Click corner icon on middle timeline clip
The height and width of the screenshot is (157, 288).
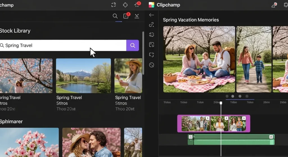[x=226, y=118]
